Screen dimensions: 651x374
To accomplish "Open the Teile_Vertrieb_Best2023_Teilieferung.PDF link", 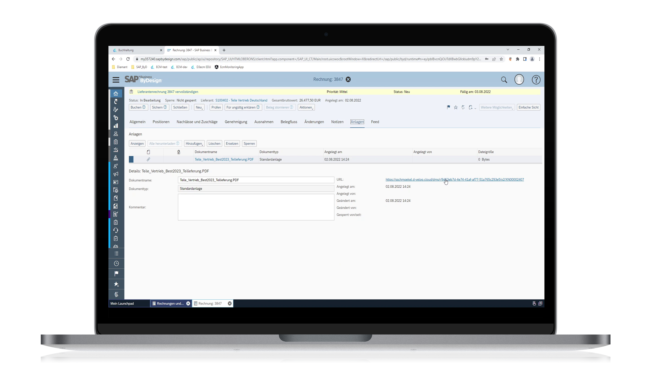I will 224,159.
